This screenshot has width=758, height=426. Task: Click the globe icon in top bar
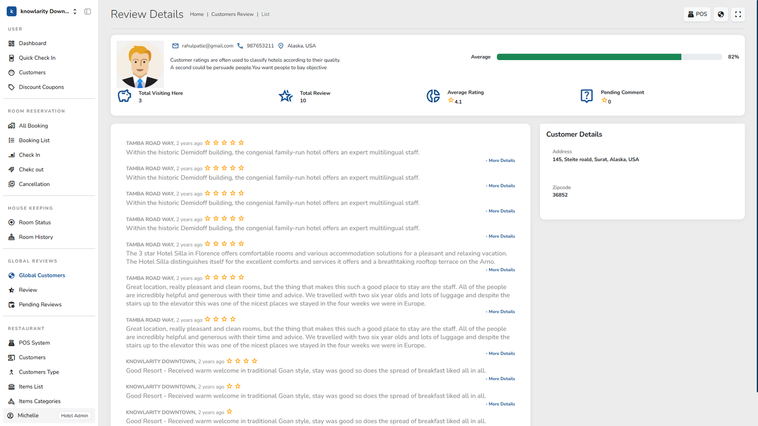pyautogui.click(x=721, y=14)
